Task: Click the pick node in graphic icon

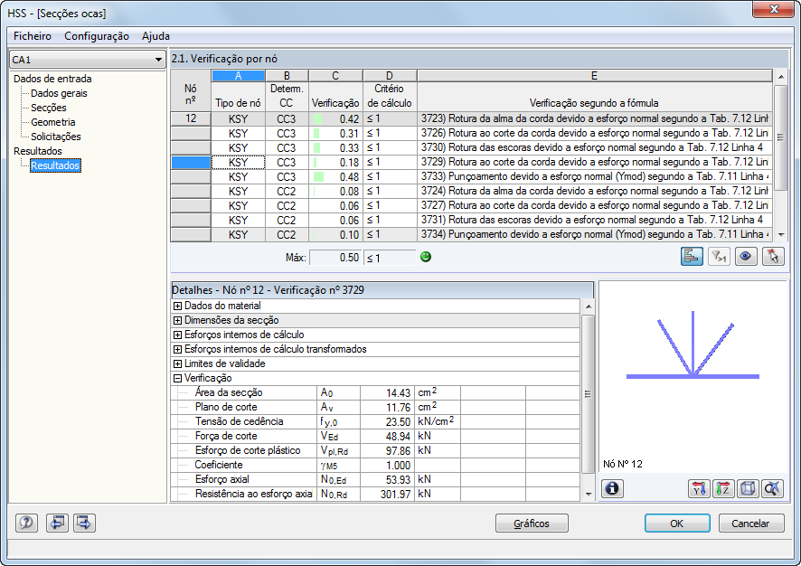Action: (773, 257)
